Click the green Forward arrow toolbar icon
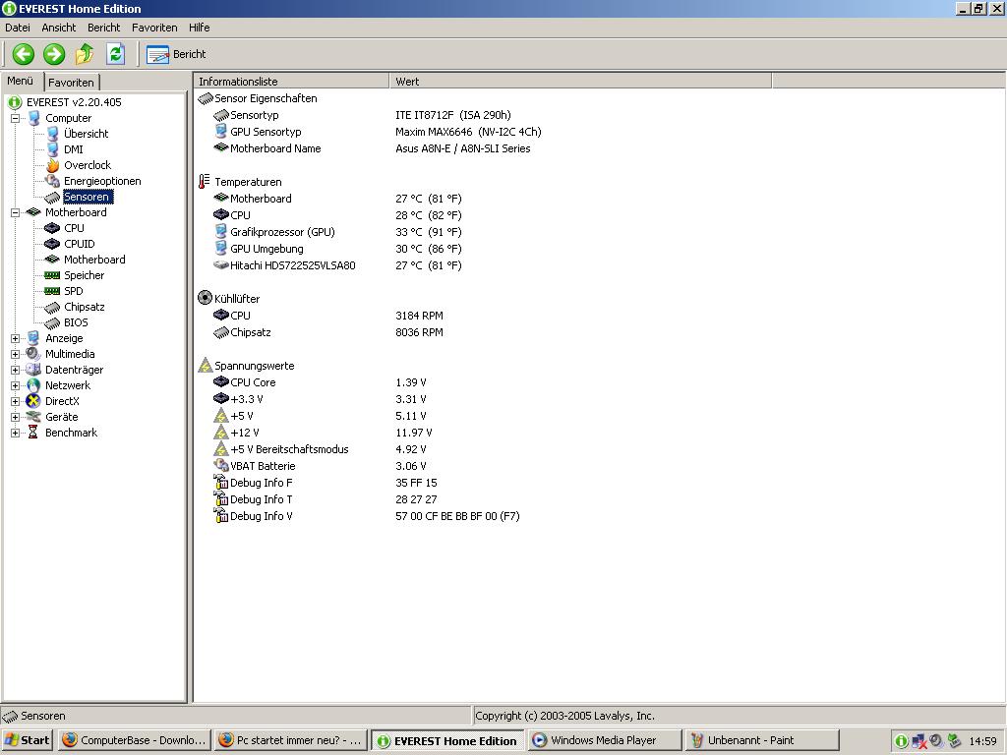Image resolution: width=1007 pixels, height=755 pixels. pos(54,54)
